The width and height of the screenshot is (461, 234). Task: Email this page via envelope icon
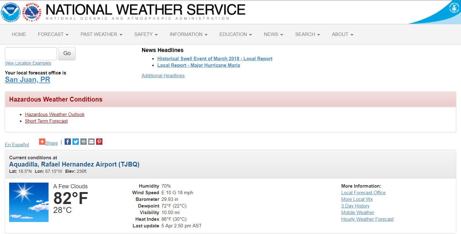tap(91, 142)
